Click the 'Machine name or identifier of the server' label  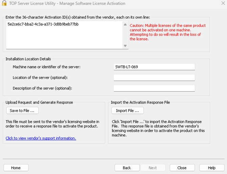[46, 67]
